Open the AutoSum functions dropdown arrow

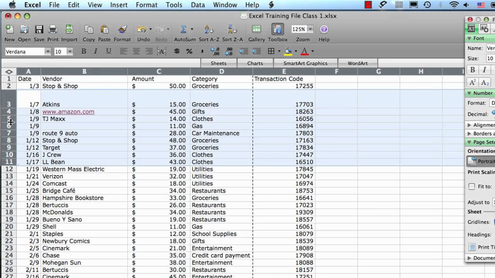click(192, 29)
